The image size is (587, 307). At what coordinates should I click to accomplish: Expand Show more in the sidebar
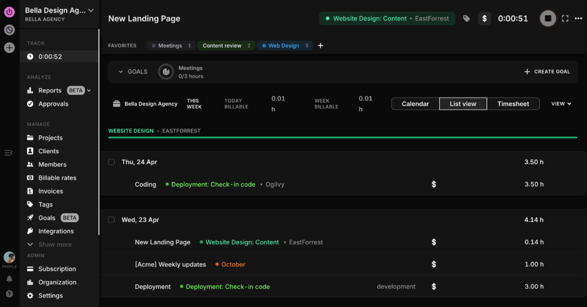49,244
